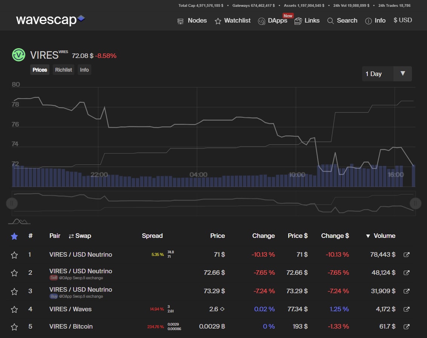Open external link for 78,443 $ row

[x=406, y=254]
